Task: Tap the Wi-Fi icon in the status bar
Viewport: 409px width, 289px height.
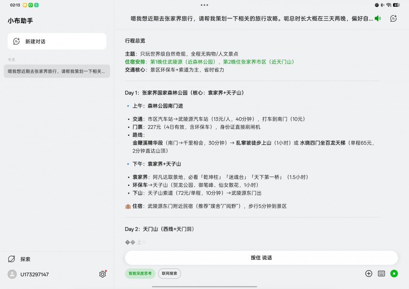Action: (x=389, y=5)
